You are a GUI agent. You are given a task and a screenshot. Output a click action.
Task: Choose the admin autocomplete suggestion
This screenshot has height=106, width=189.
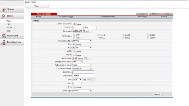point(83,76)
